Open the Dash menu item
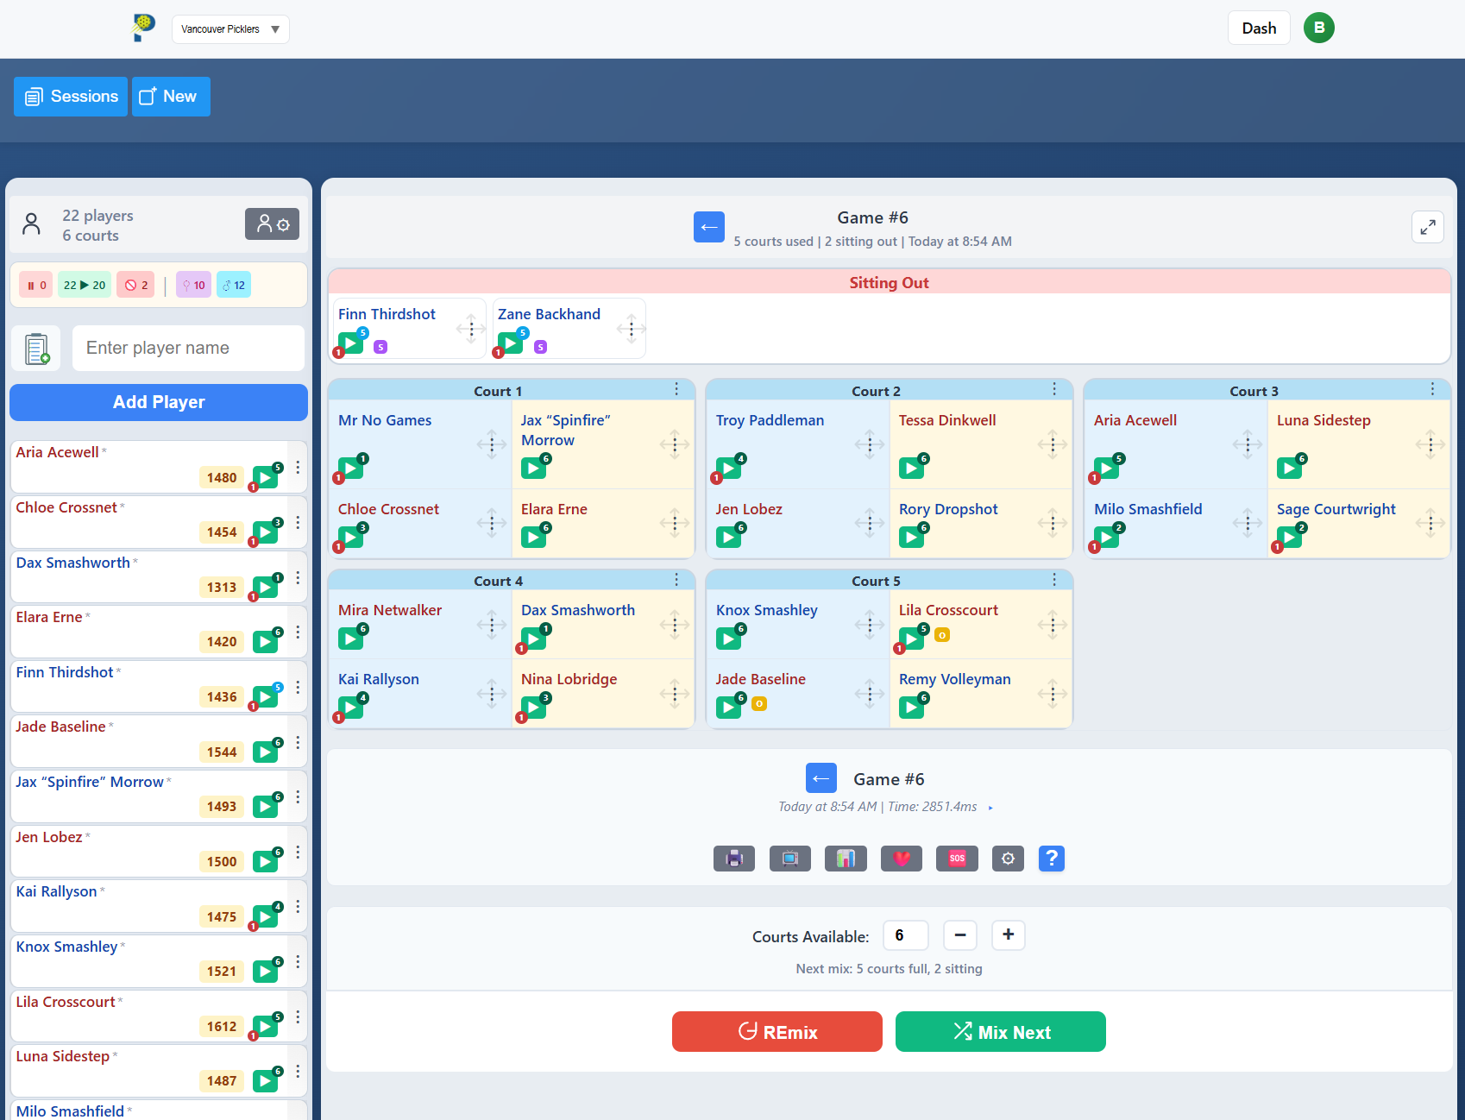This screenshot has height=1120, width=1465. (x=1258, y=28)
